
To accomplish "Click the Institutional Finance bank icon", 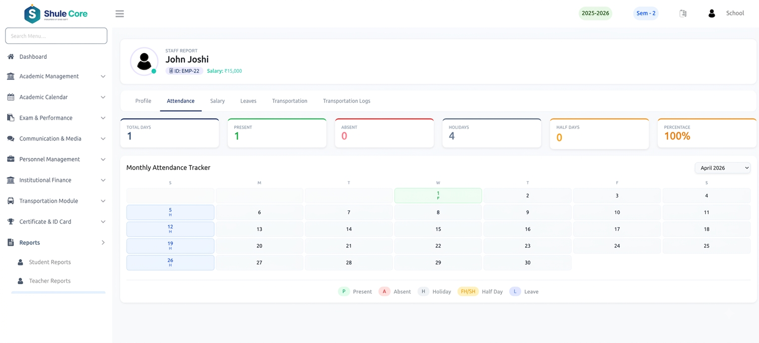I will (10, 180).
